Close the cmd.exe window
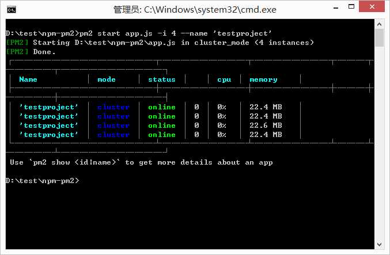The image size is (390, 255). click(x=372, y=6)
